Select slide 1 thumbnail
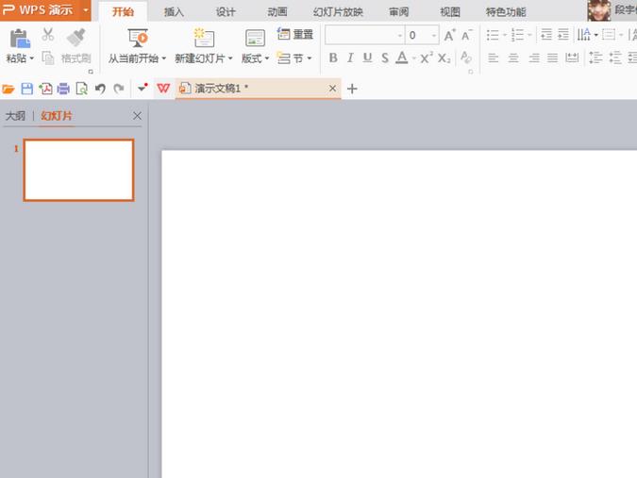The height and width of the screenshot is (478, 637). (x=79, y=170)
